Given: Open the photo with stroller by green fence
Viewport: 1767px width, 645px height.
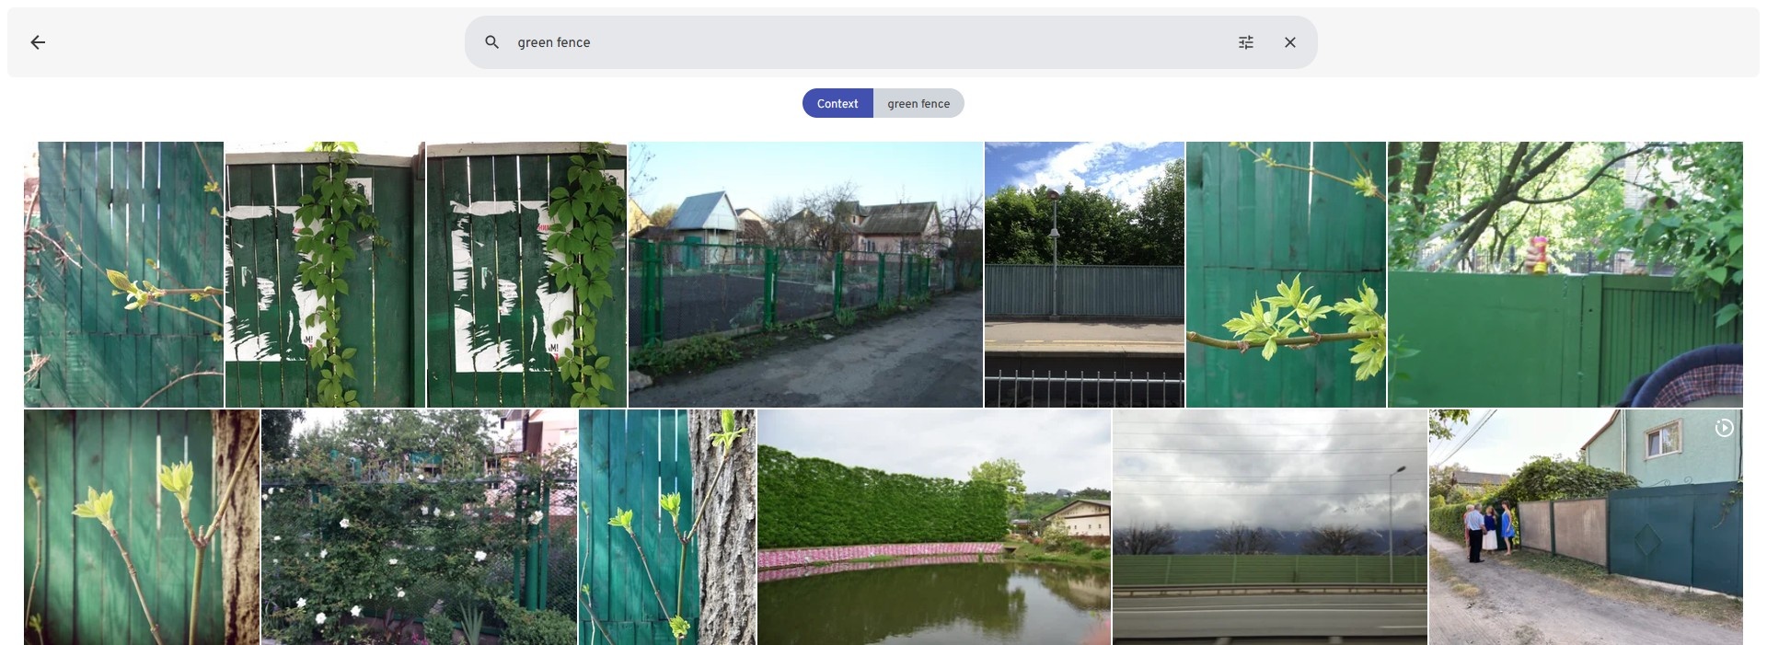Looking at the screenshot, I should [1565, 274].
